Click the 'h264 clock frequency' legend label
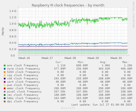Screen dimensions: 136x111 tap(24, 72)
